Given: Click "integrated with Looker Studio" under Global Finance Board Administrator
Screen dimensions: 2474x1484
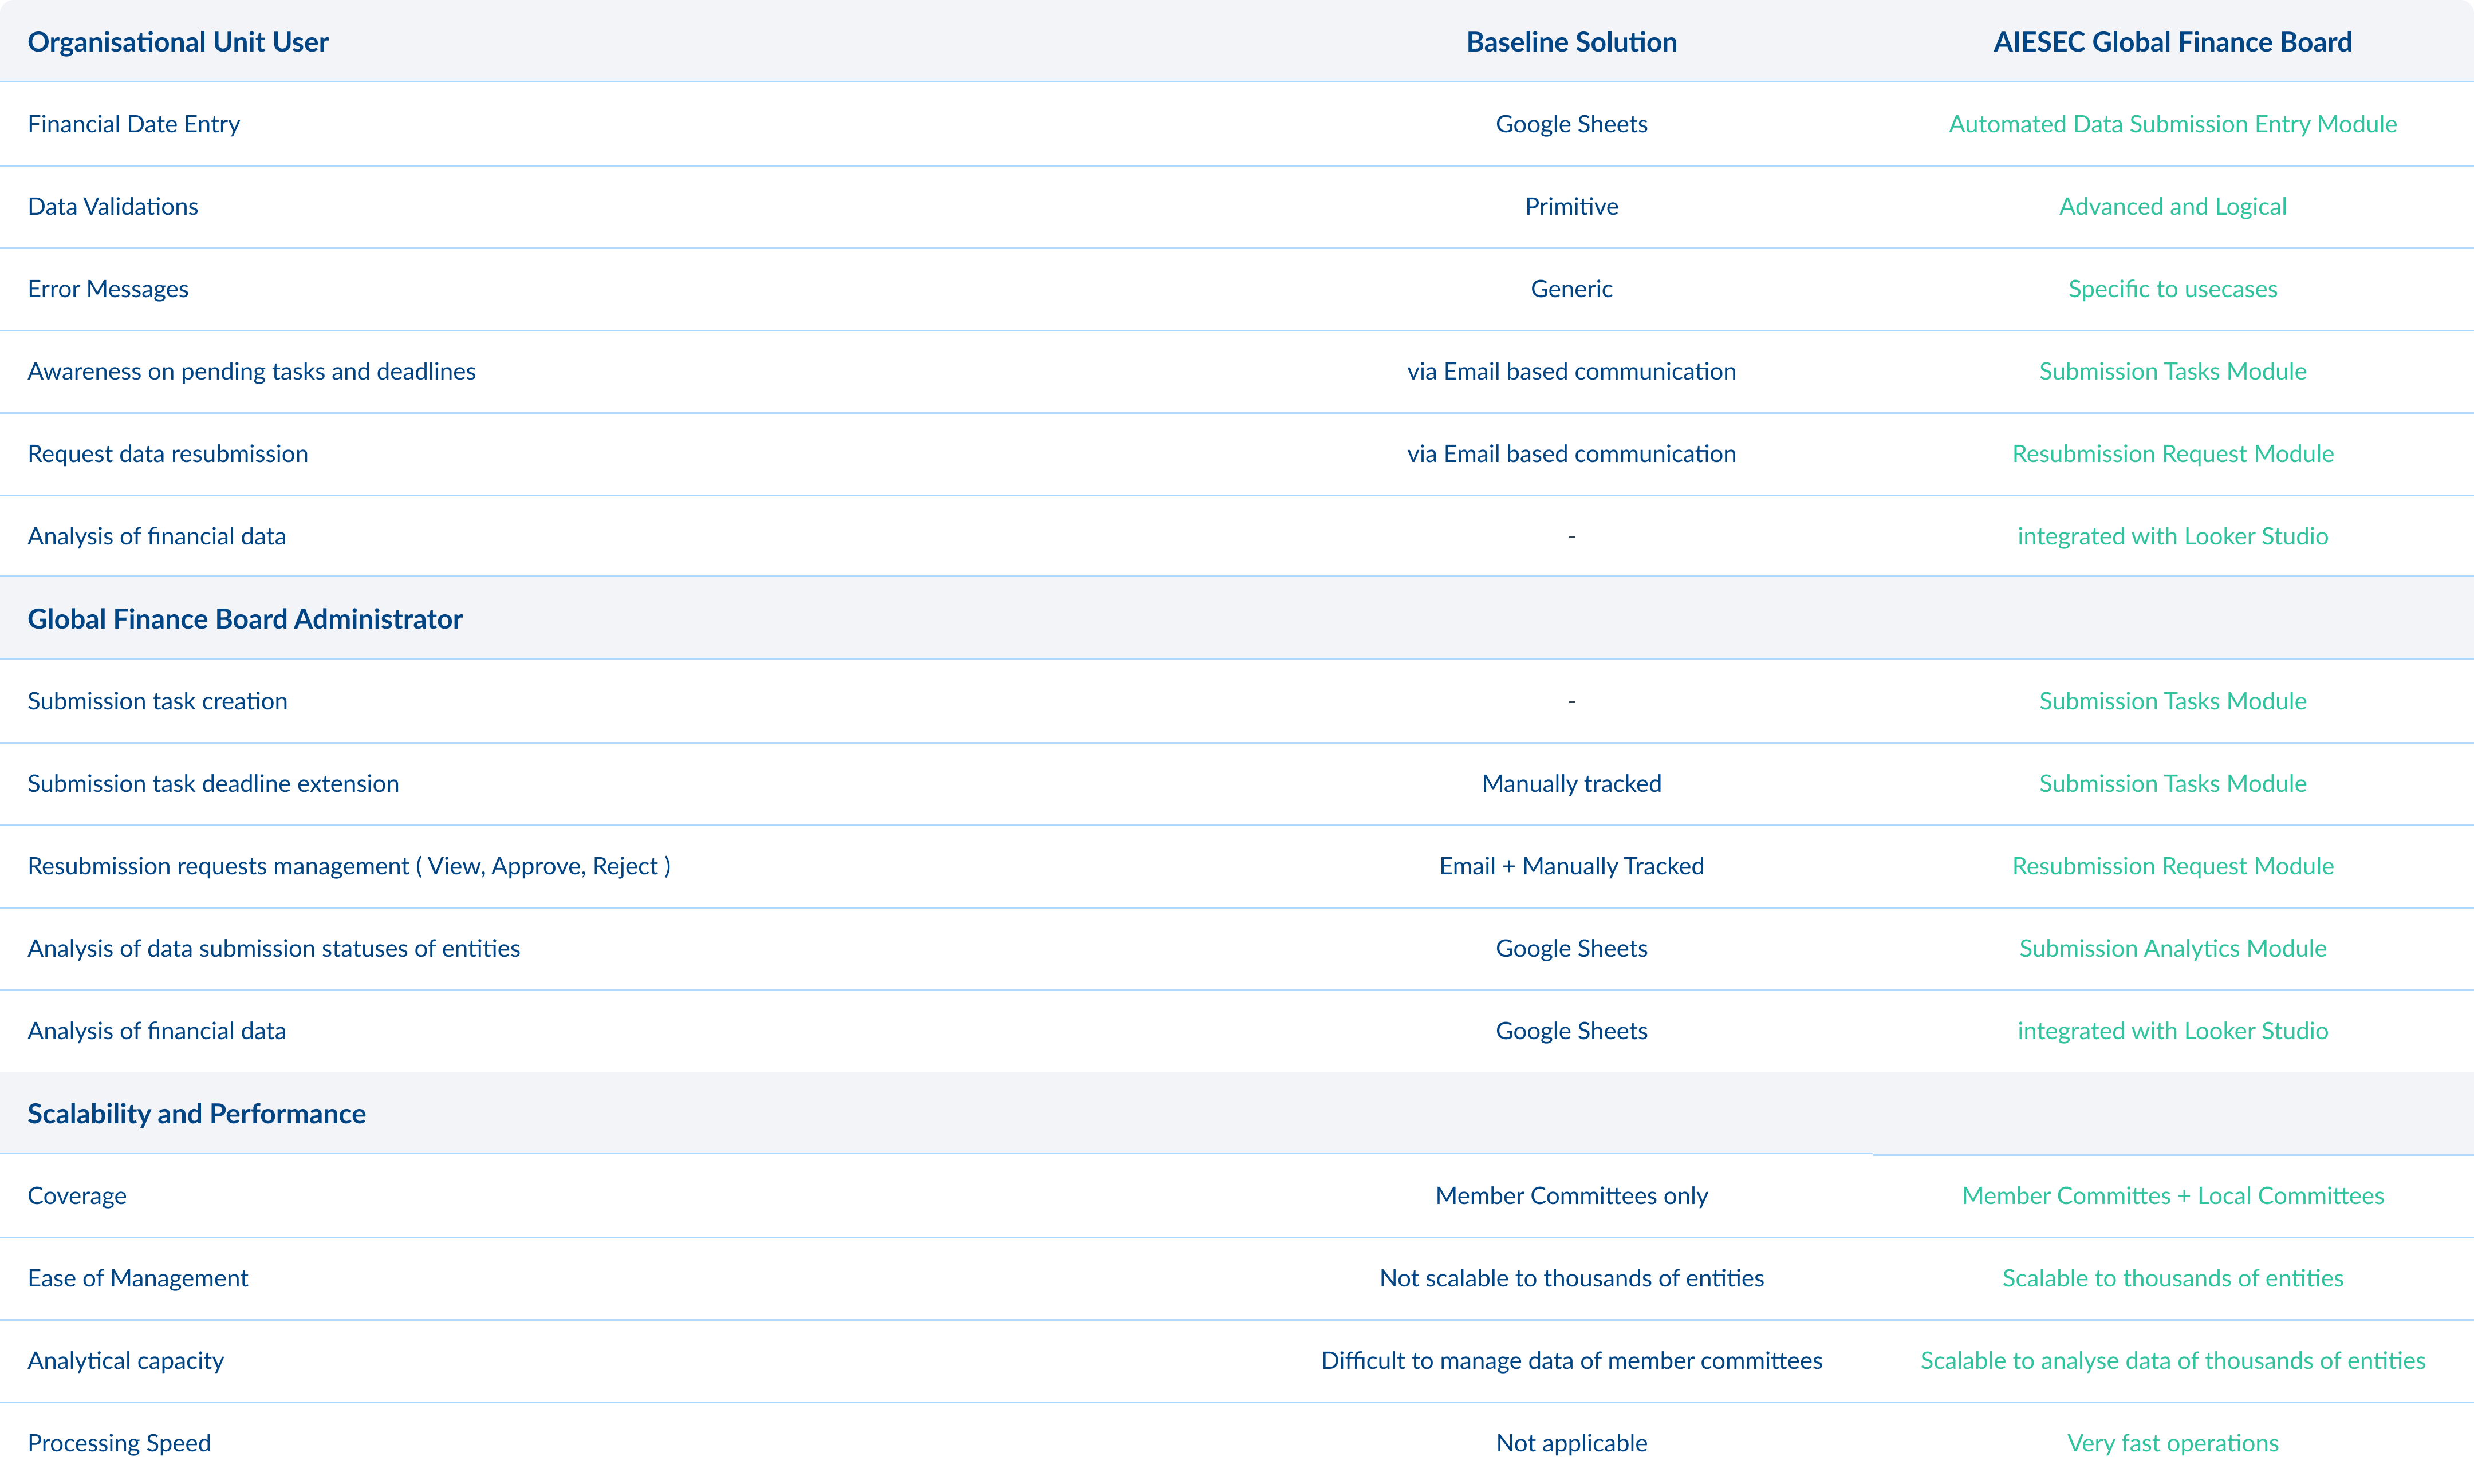Looking at the screenshot, I should pos(2172,1031).
